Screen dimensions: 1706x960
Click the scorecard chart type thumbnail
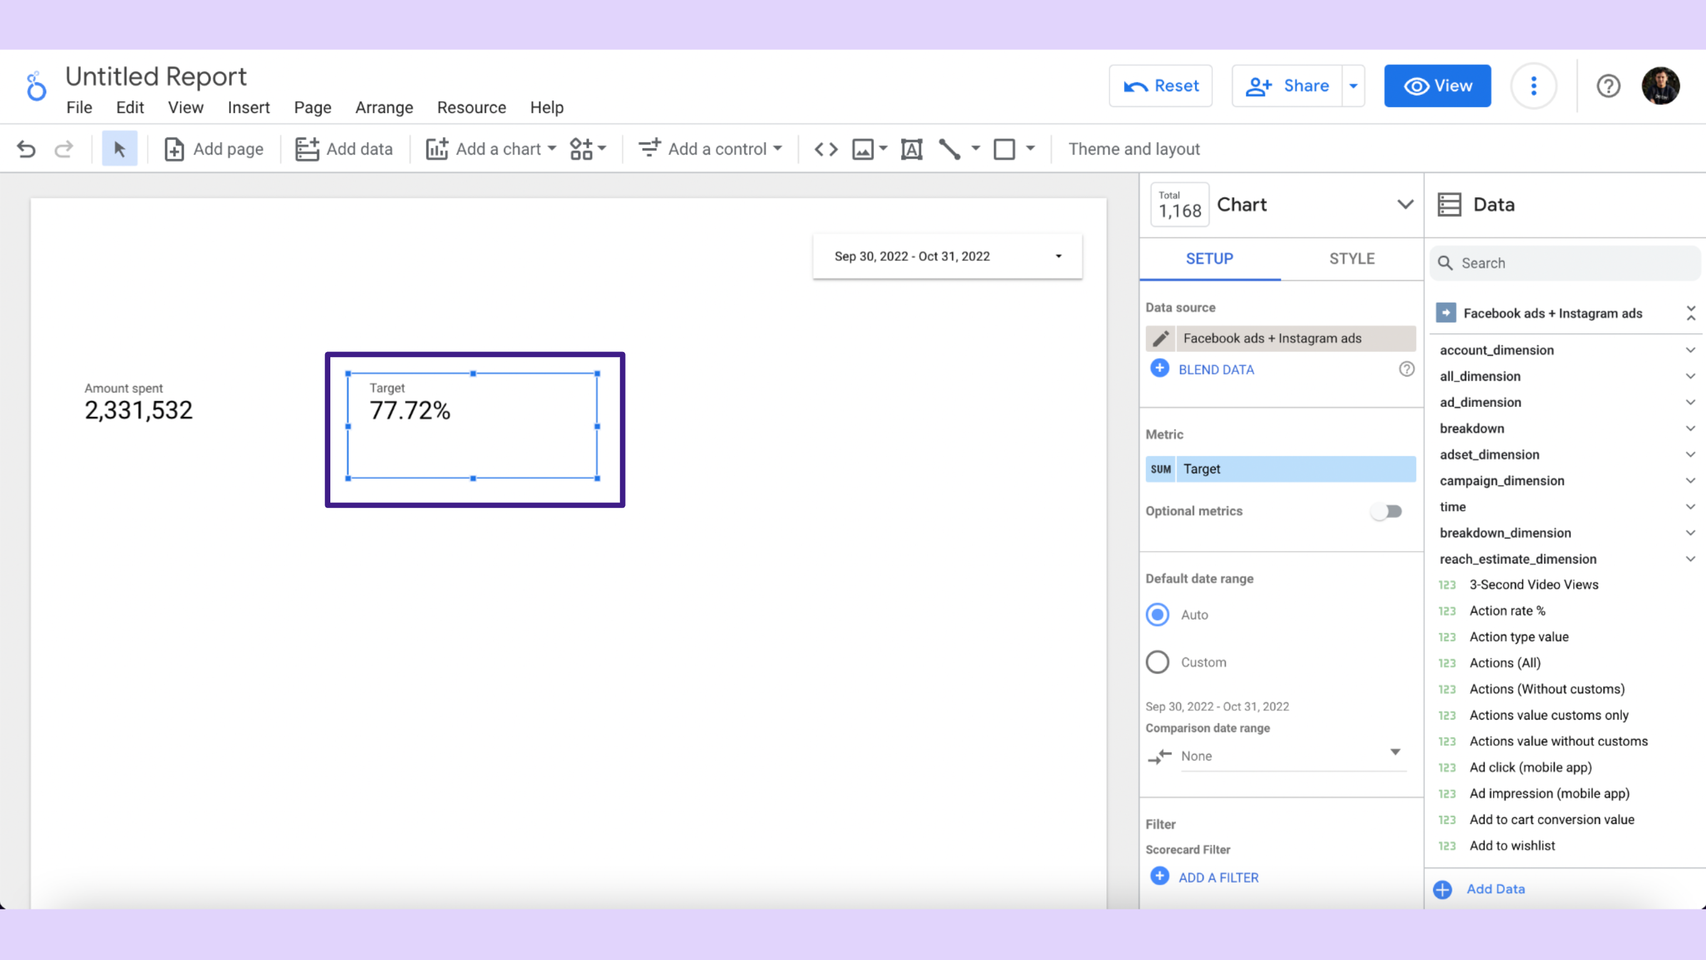pyautogui.click(x=1180, y=205)
